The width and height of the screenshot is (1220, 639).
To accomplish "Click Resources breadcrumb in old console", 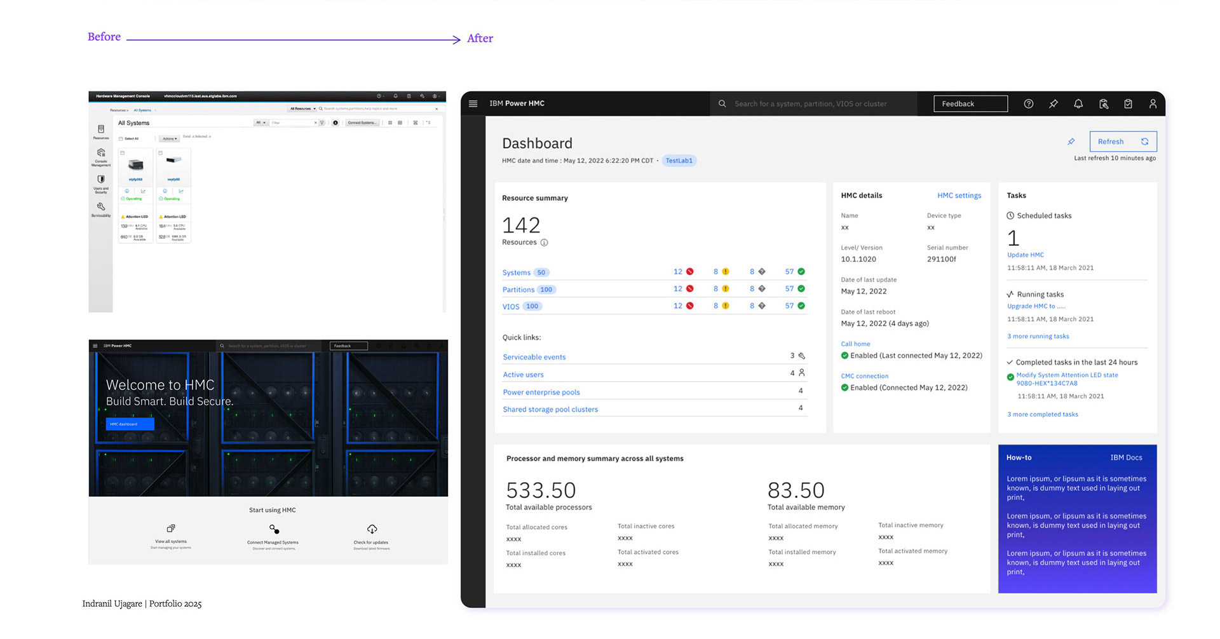I will (x=119, y=111).
